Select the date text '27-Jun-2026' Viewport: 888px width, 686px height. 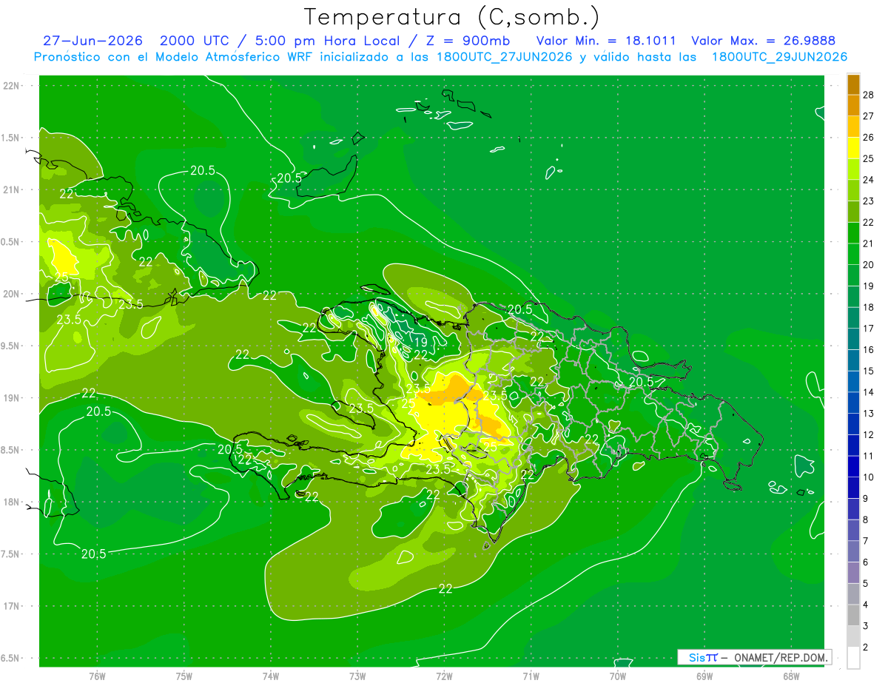coord(92,41)
